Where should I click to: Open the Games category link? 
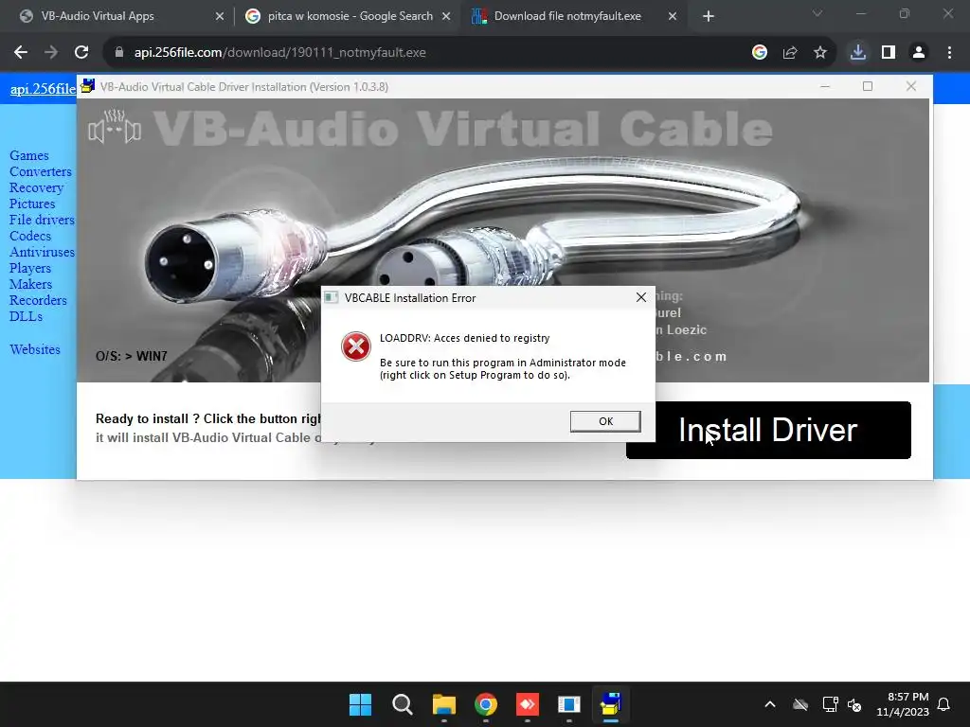pyautogui.click(x=29, y=155)
